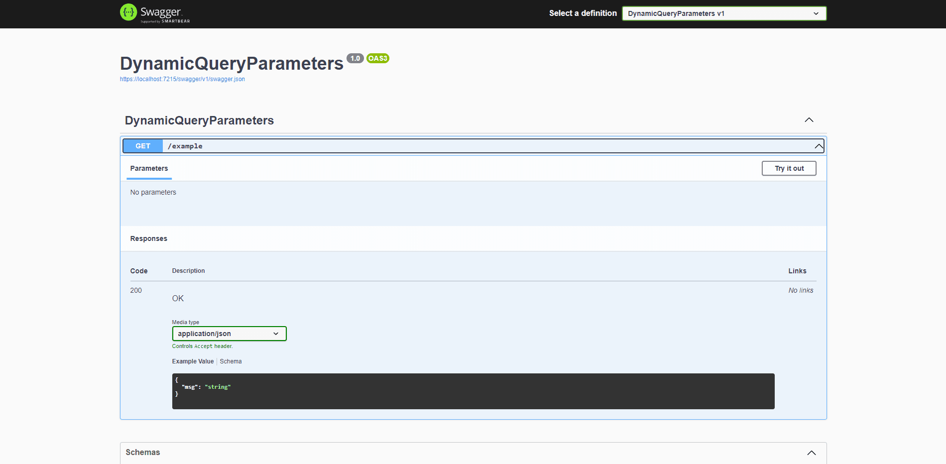Click the JSON example response block
Image resolution: width=946 pixels, height=464 pixels.
[x=473, y=391]
